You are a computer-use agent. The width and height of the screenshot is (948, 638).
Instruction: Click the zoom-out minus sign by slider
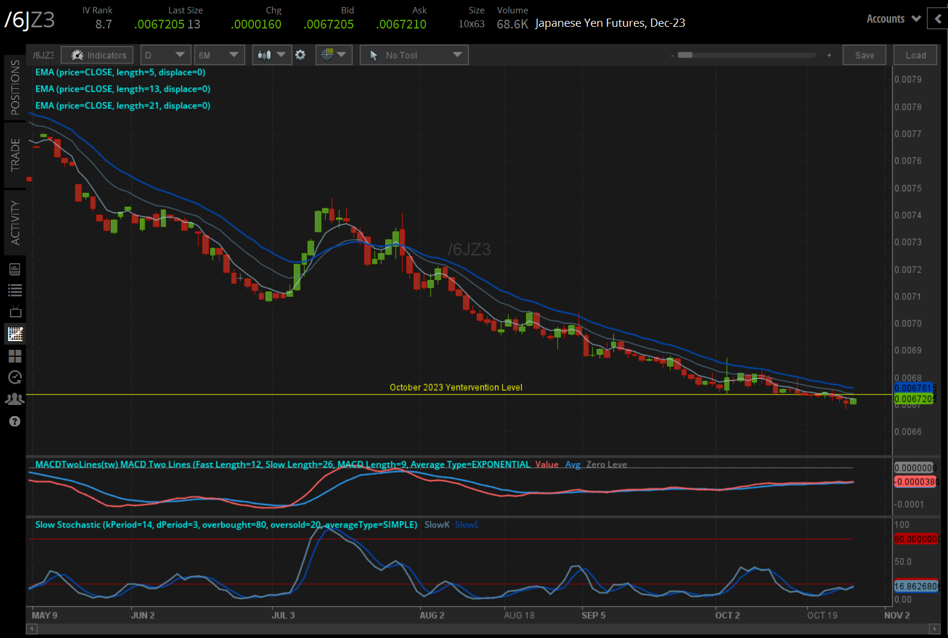pos(672,55)
